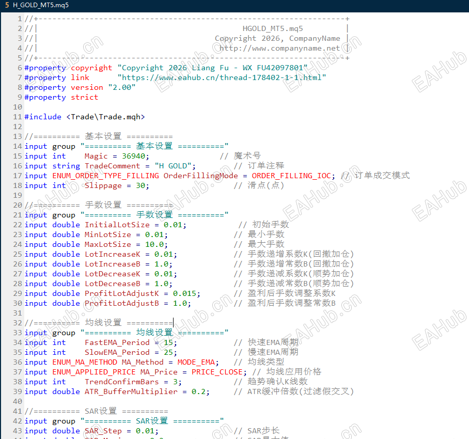Viewport: 469px width, 439px height.
Task: Click version "2.00" on line 8
Action: tap(121, 87)
